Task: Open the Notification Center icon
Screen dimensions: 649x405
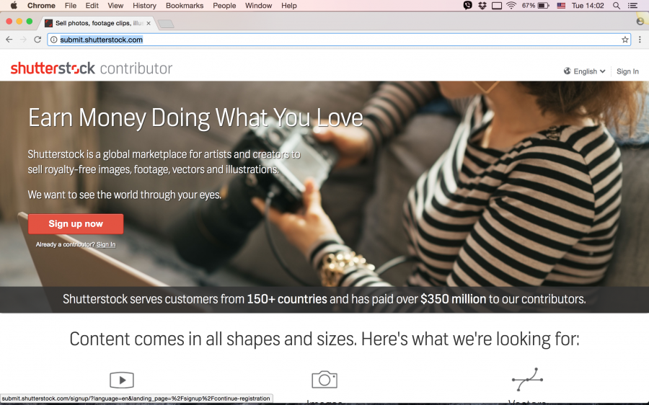Action: coord(632,5)
